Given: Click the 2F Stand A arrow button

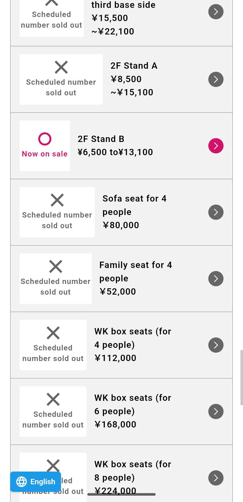Looking at the screenshot, I should pyautogui.click(x=216, y=79).
